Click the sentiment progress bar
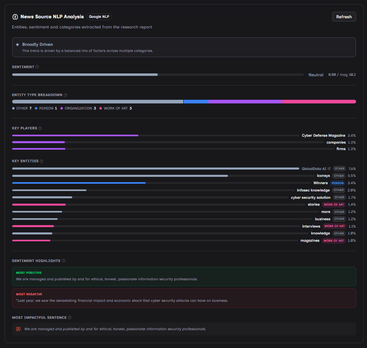367x348 pixels. pos(158,75)
